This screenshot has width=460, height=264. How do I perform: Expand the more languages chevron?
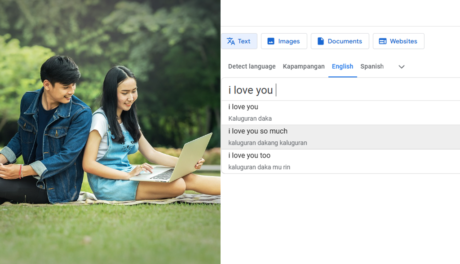(401, 66)
